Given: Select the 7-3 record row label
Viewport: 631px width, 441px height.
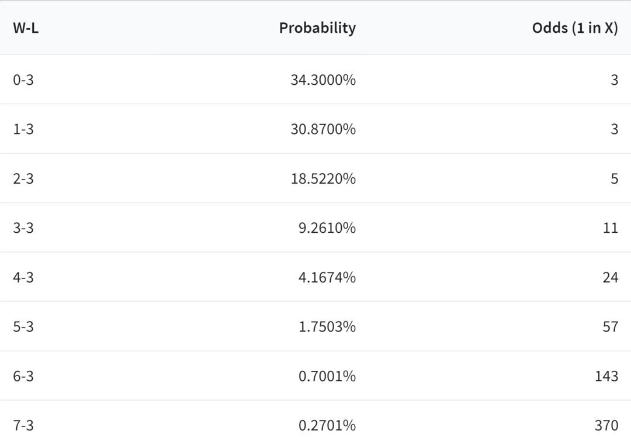Looking at the screenshot, I should (23, 425).
